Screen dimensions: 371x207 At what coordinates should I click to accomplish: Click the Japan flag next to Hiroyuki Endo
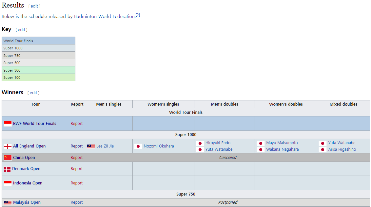(x=200, y=143)
